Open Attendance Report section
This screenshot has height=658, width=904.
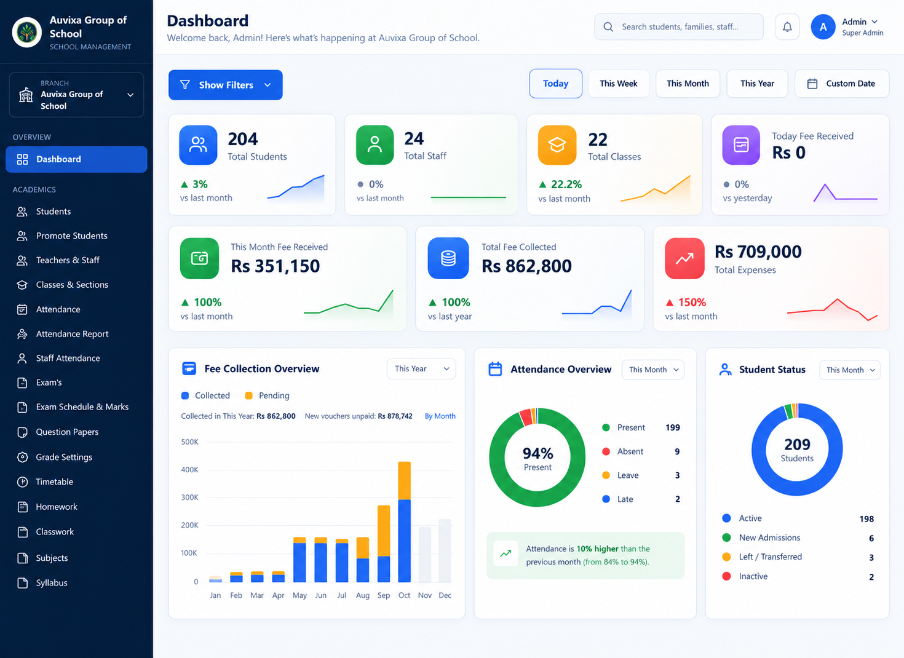76,334
